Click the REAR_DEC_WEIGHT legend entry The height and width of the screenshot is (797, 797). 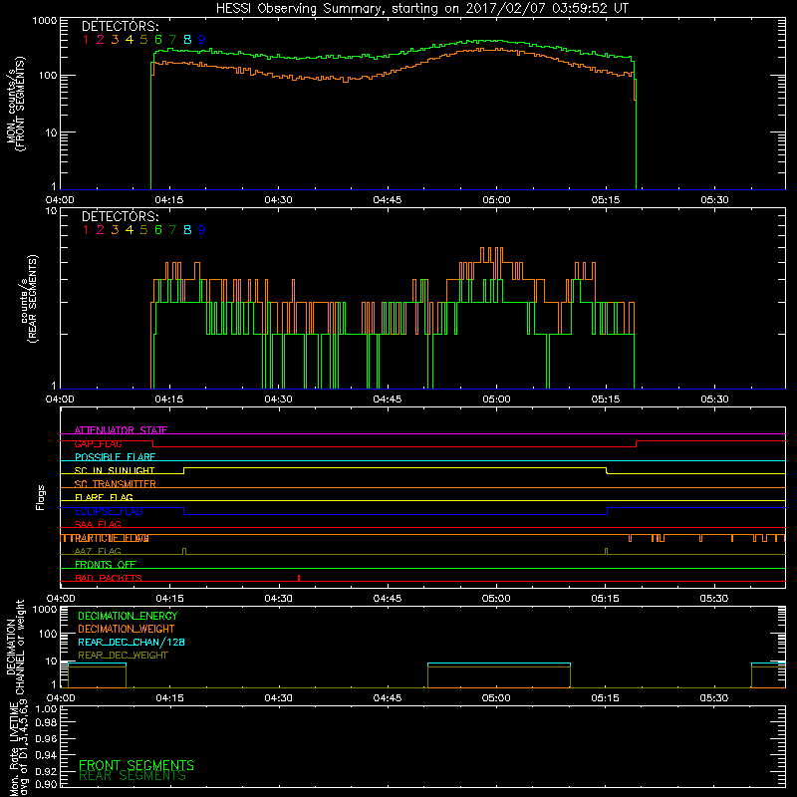pos(123,656)
